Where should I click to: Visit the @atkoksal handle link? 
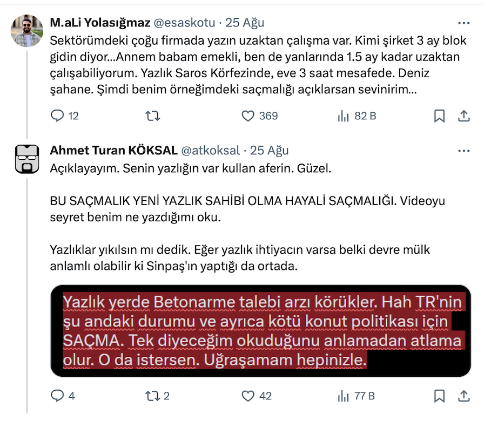pyautogui.click(x=210, y=151)
